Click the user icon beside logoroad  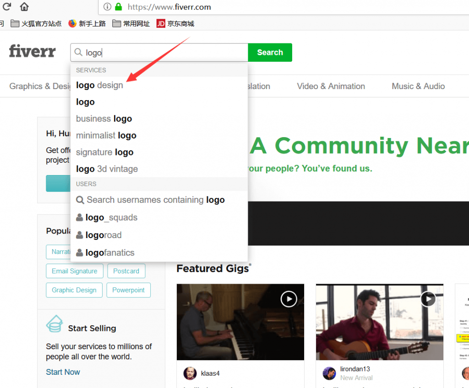coord(80,235)
